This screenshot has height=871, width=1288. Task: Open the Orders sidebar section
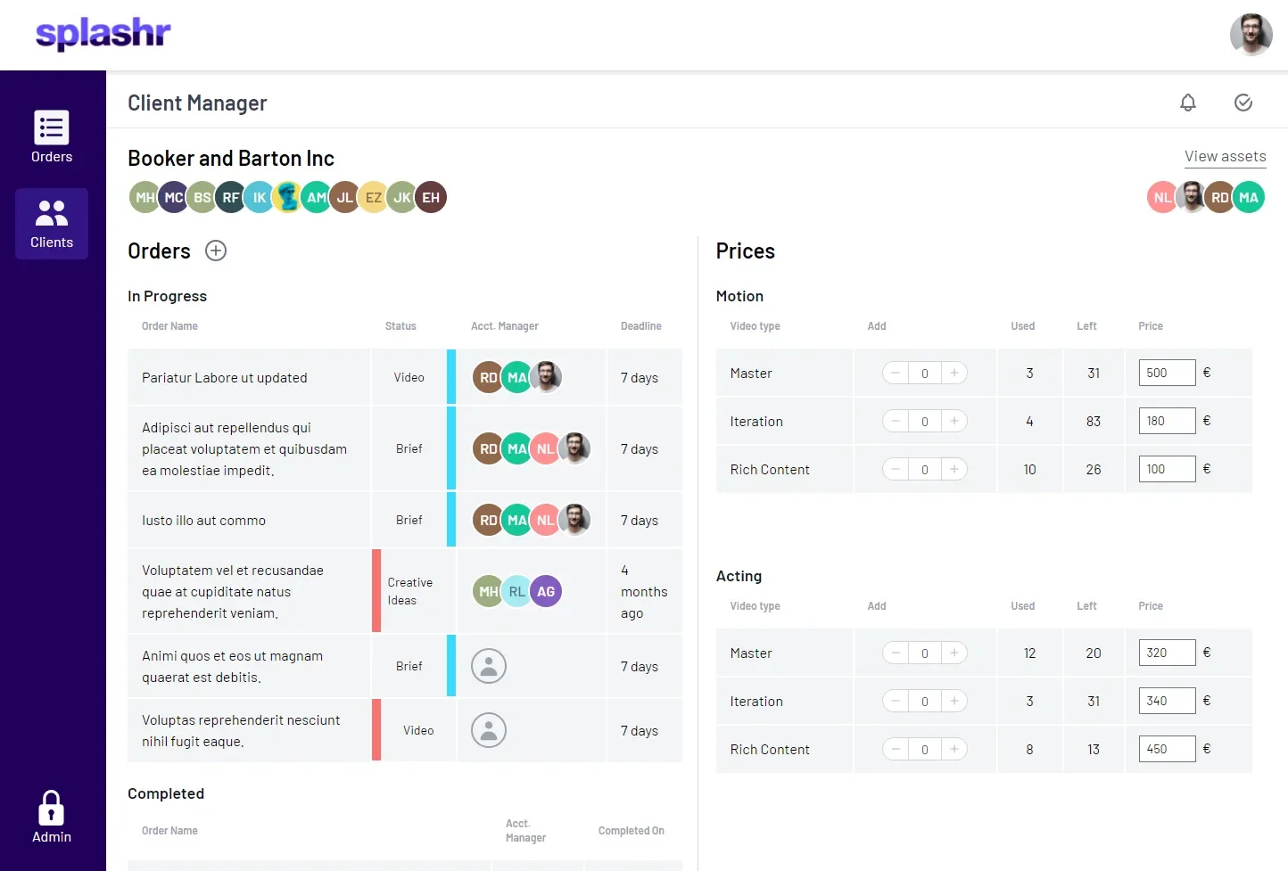(52, 137)
